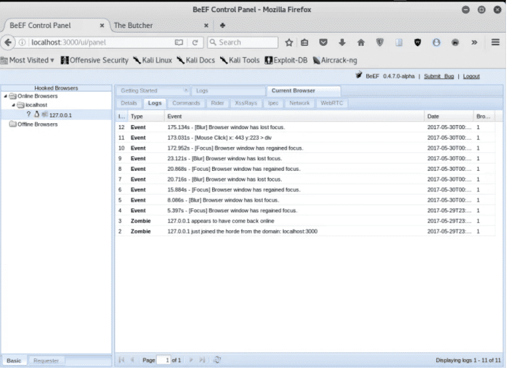Open Kali Docs bookmark
507x368 pixels.
(196, 60)
